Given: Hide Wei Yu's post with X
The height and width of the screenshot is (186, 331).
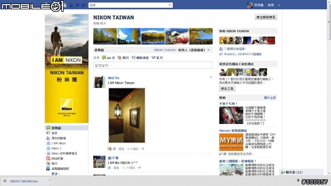Looking at the screenshot, I should (x=210, y=77).
